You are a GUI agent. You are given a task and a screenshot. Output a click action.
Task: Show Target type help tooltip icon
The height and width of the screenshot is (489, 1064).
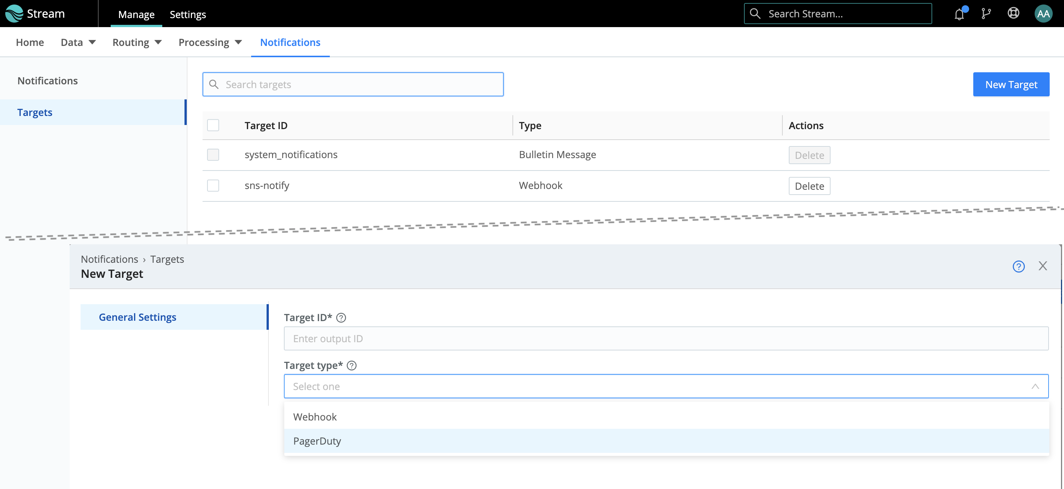352,366
